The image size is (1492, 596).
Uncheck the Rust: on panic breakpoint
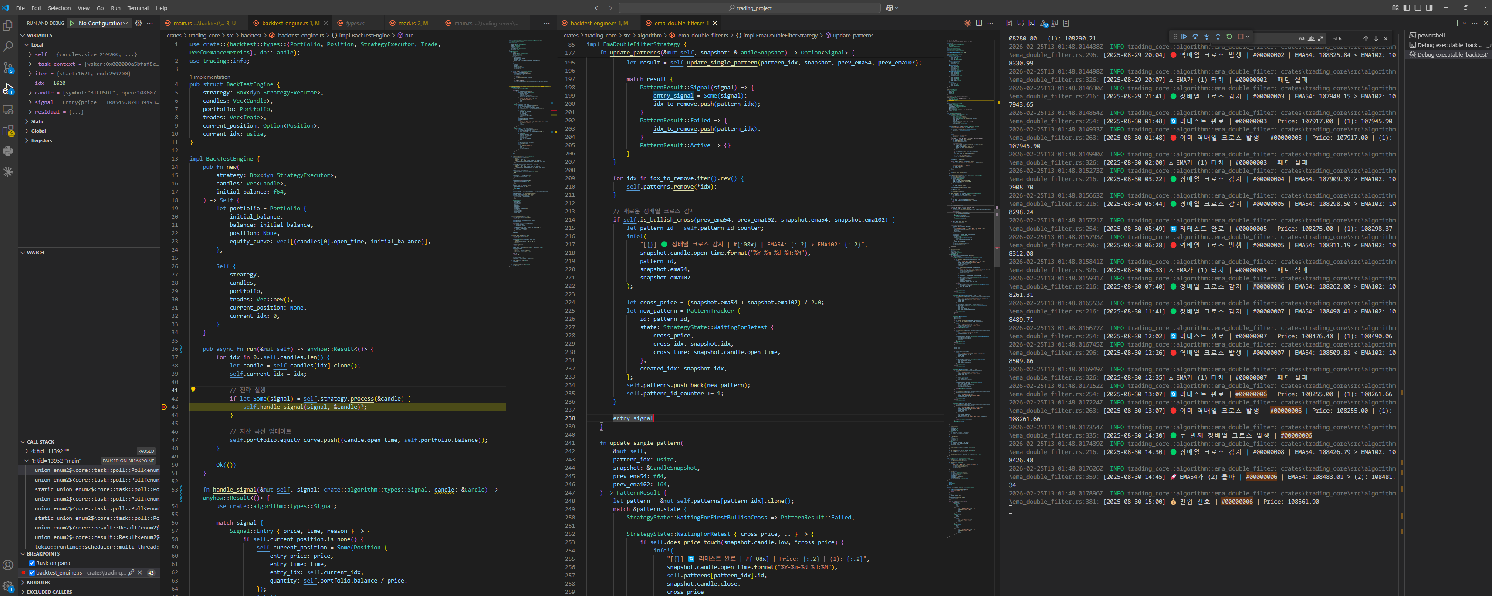(32, 563)
